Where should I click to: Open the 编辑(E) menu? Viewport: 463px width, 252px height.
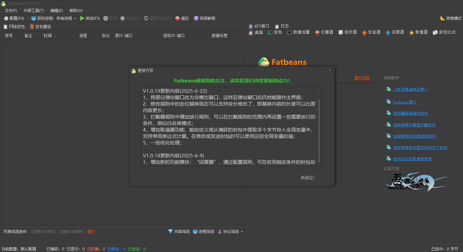[57, 11]
